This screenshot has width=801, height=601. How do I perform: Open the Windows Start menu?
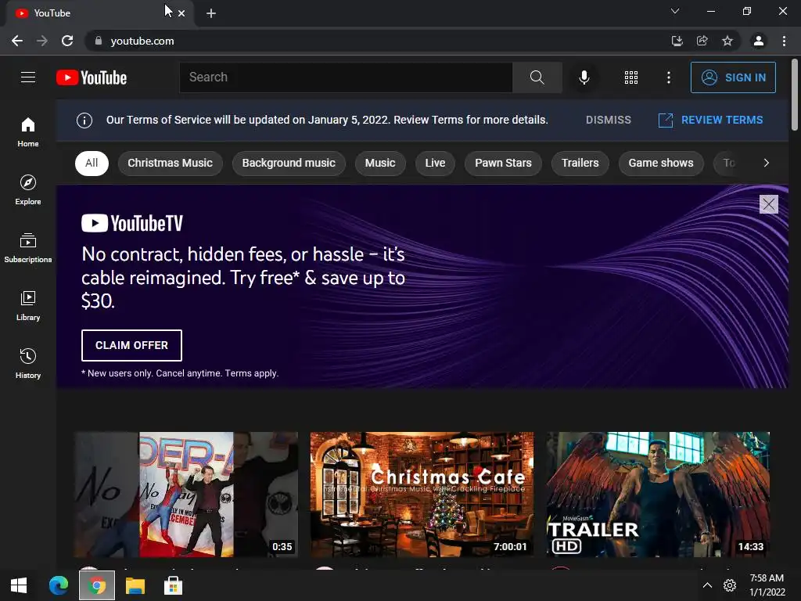(x=19, y=585)
